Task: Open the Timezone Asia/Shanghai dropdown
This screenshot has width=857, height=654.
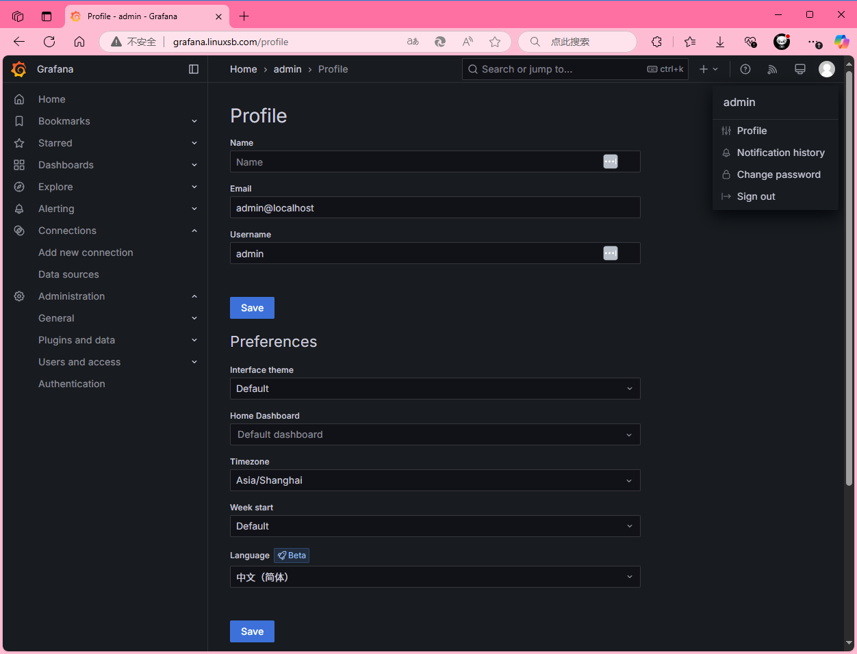Action: click(x=435, y=480)
